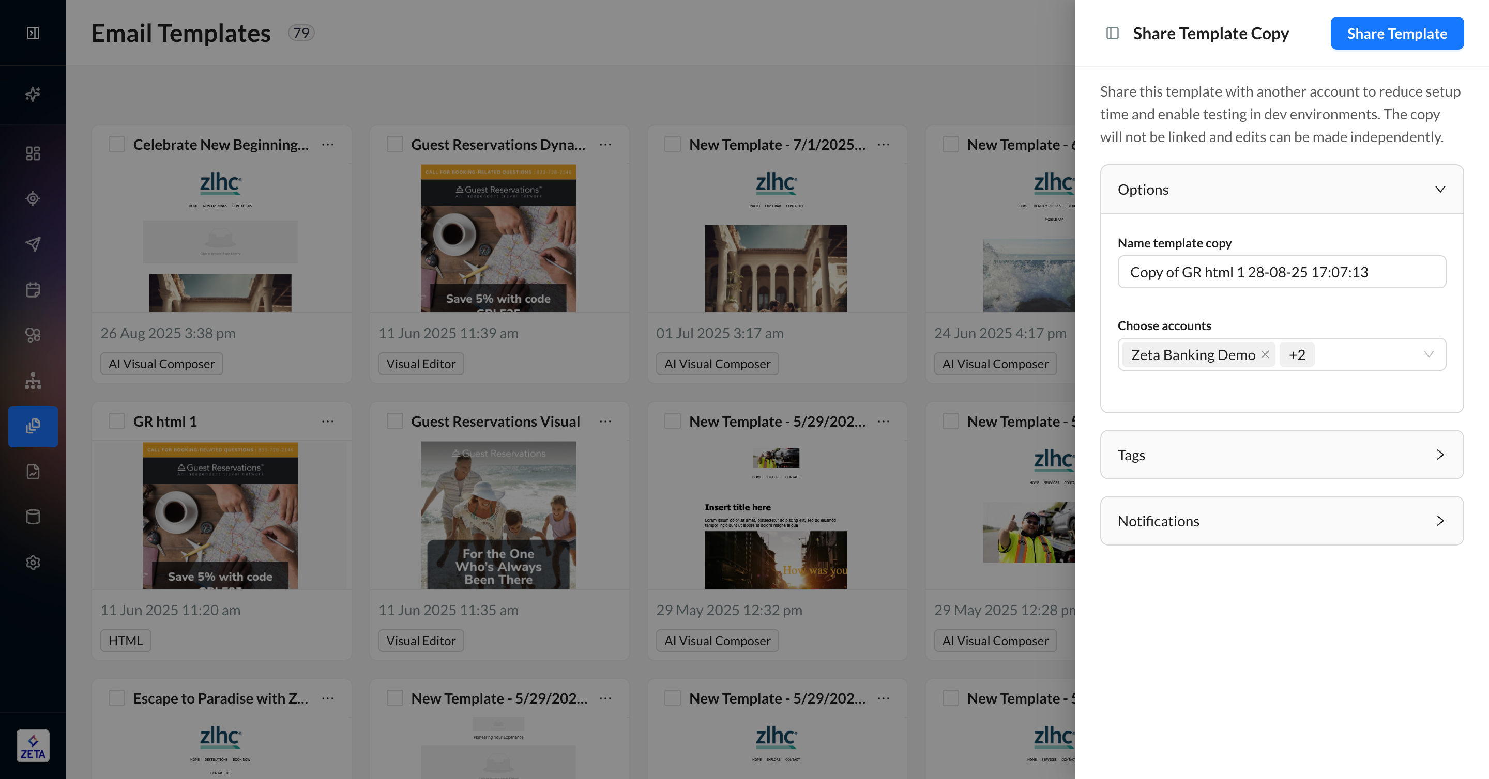Image resolution: width=1489 pixels, height=779 pixels.
Task: Click the AI sparkle icon in sidebar
Action: point(33,94)
